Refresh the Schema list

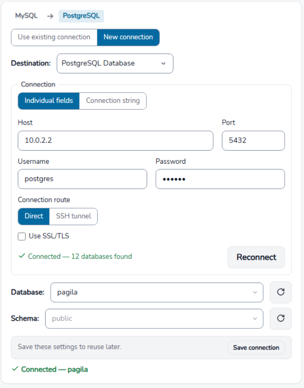point(280,319)
